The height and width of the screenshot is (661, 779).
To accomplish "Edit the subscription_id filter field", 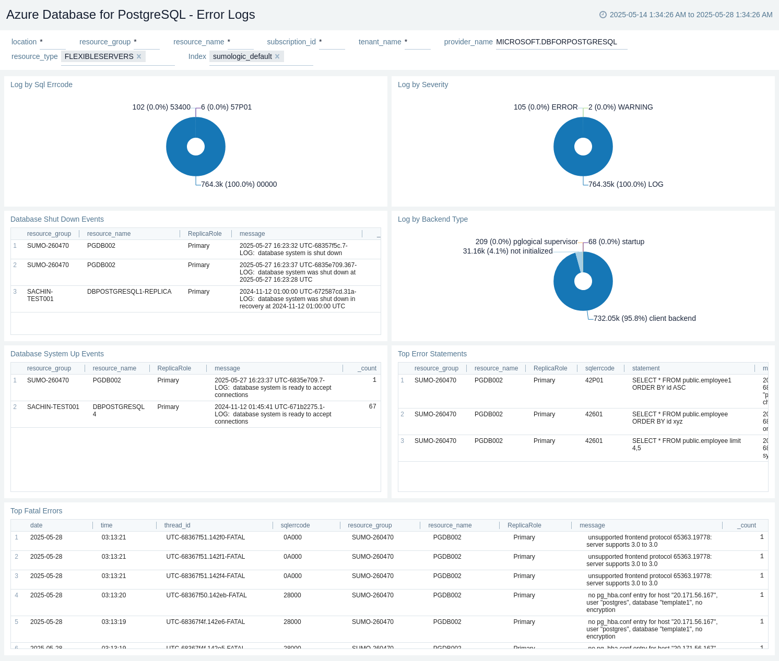I will (x=332, y=42).
